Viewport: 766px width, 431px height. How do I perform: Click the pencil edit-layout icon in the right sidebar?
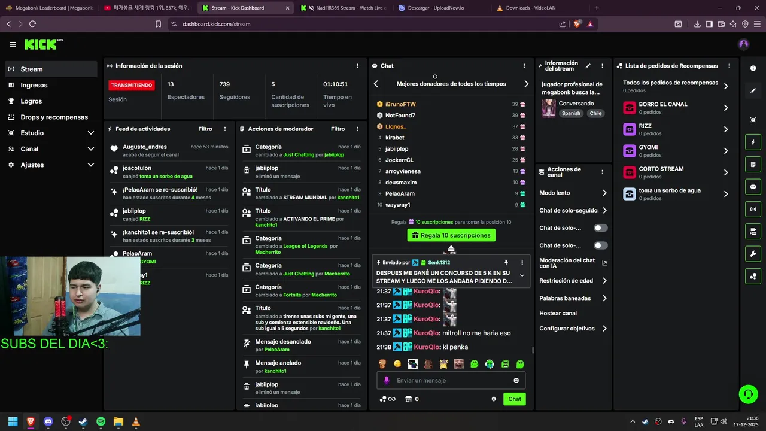coord(753,91)
